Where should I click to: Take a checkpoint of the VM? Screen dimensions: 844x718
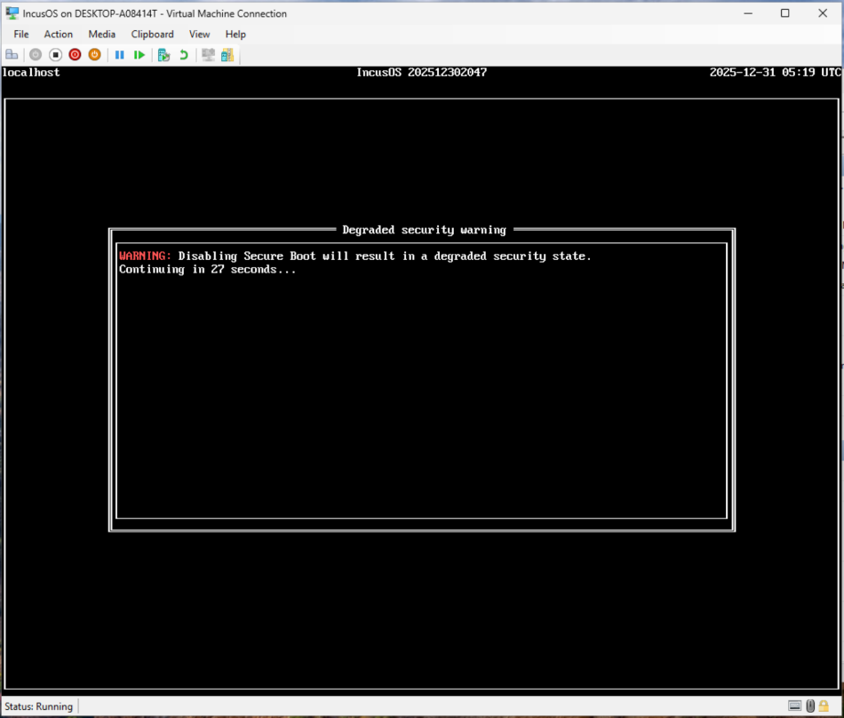tap(163, 54)
